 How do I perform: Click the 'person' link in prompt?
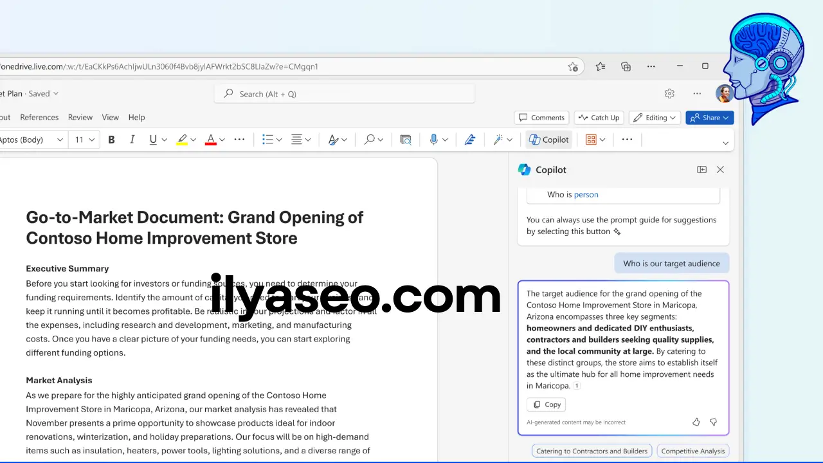tap(586, 194)
